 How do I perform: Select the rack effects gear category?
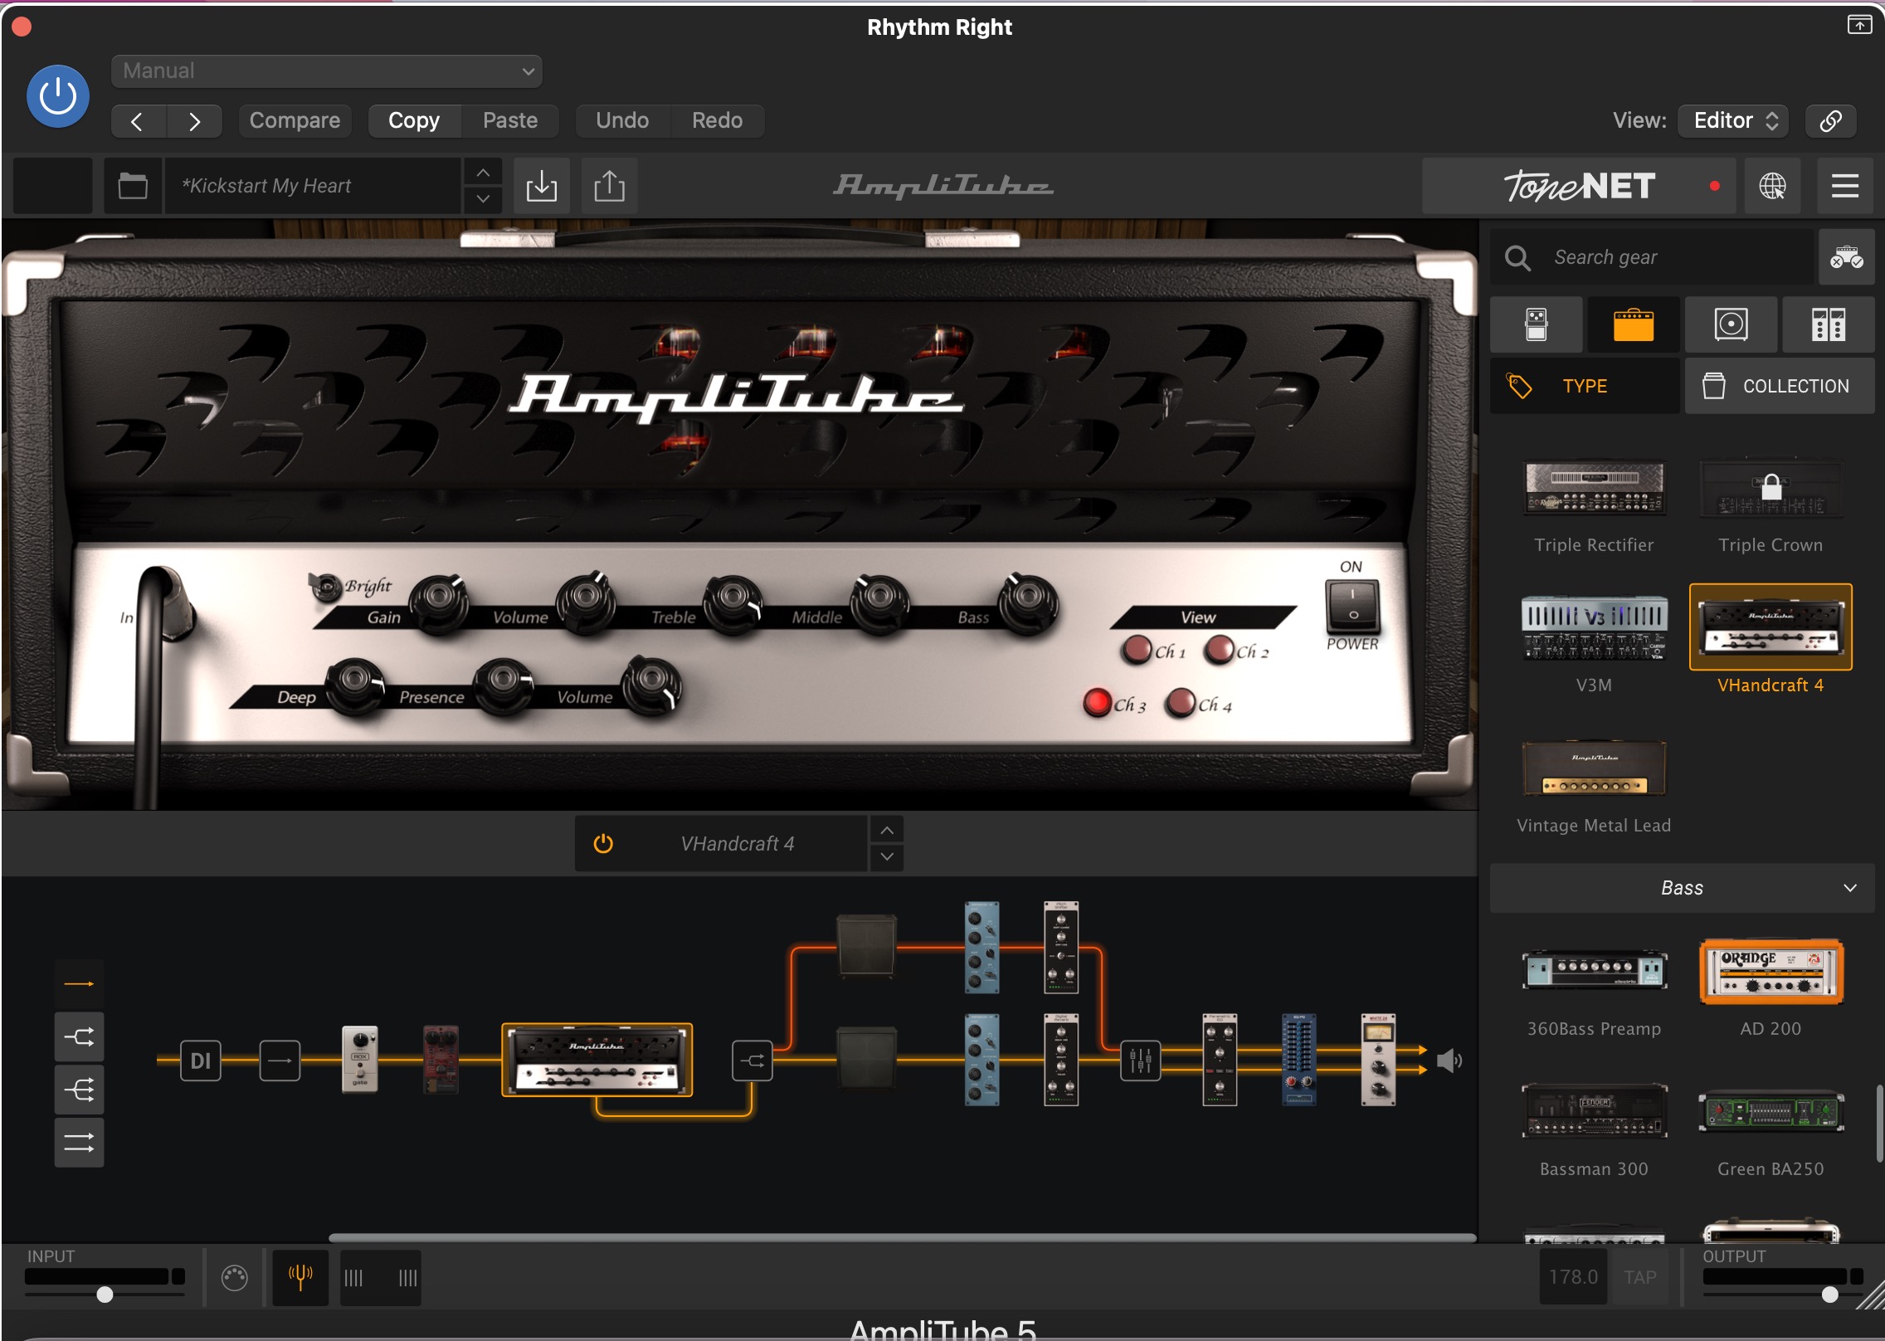1829,324
